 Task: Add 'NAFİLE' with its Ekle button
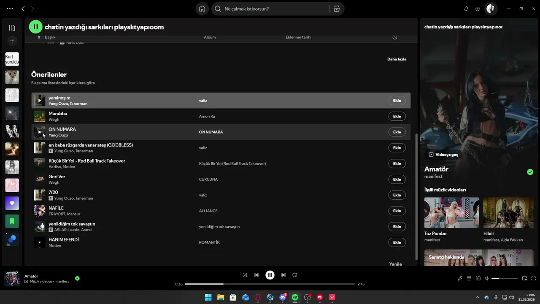pyautogui.click(x=397, y=211)
